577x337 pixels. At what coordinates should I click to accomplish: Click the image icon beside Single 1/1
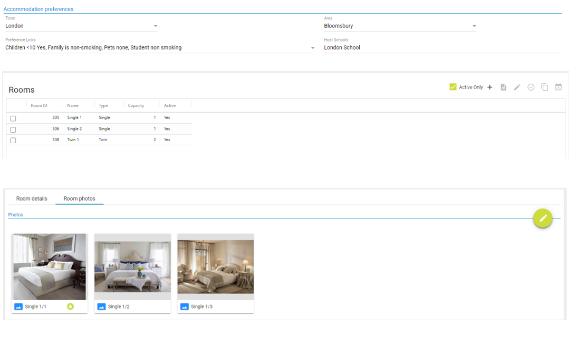(x=18, y=306)
